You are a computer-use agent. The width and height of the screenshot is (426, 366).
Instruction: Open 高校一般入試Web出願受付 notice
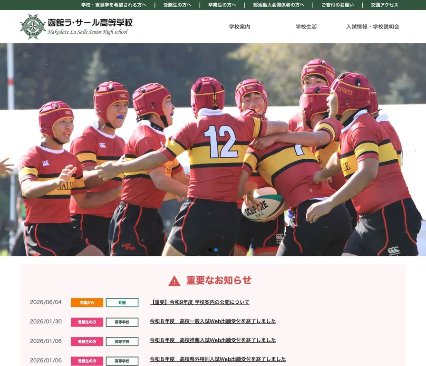[x=213, y=321]
